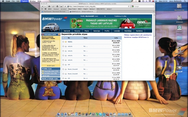Check the edzulis message from 11:16:18
Viewport: 188px width, 117px height.
pyautogui.click(x=63, y=55)
